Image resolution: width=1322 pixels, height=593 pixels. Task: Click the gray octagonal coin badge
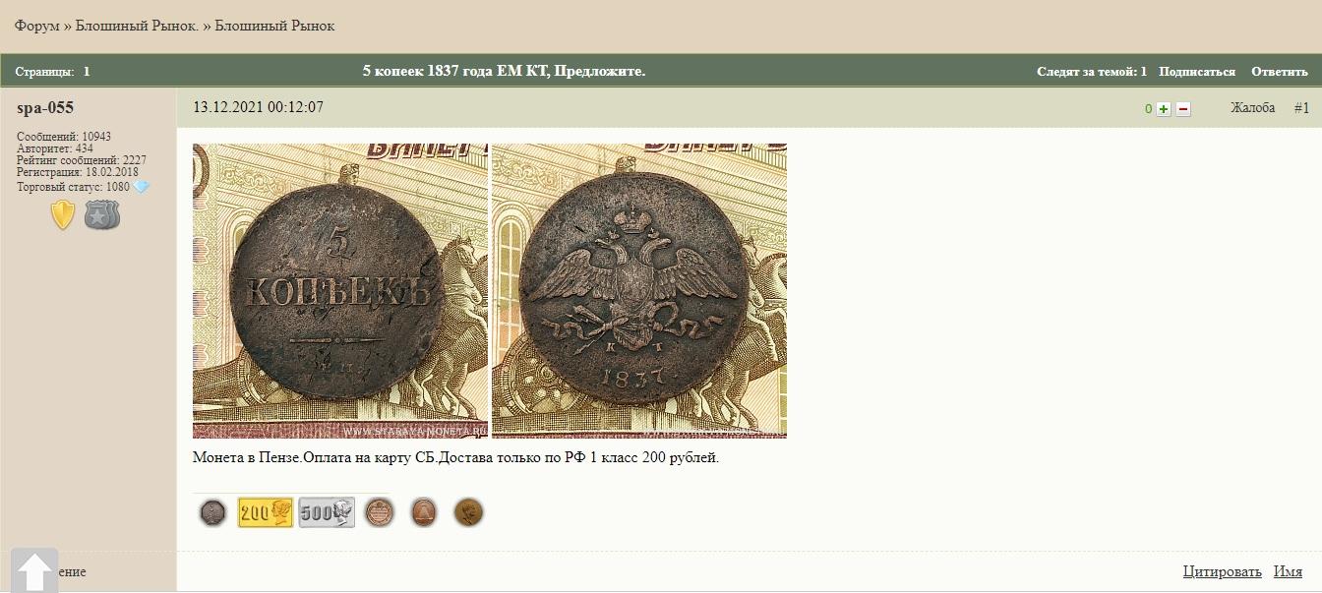click(x=212, y=512)
